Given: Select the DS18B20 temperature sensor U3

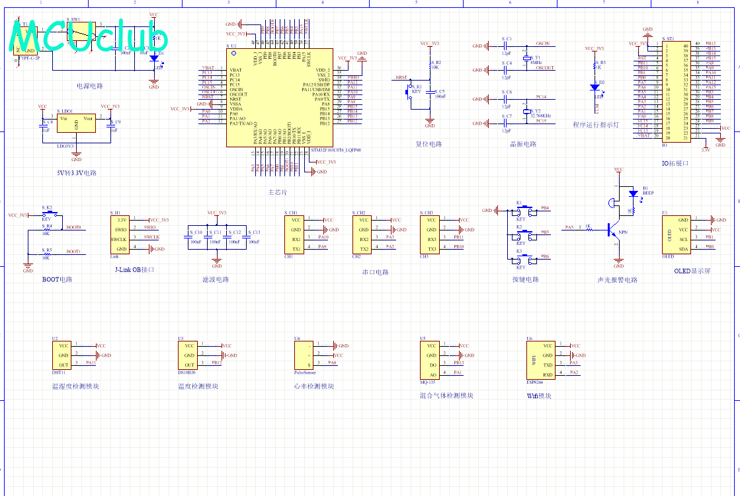Looking at the screenshot, I should pos(187,355).
